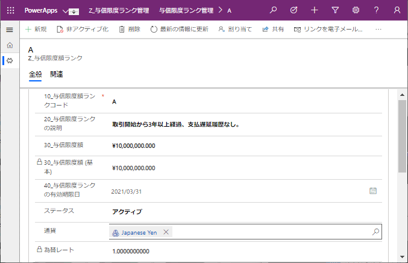408x263 pixels.
Task: Open advanced find funnel icon
Action: (x=335, y=10)
